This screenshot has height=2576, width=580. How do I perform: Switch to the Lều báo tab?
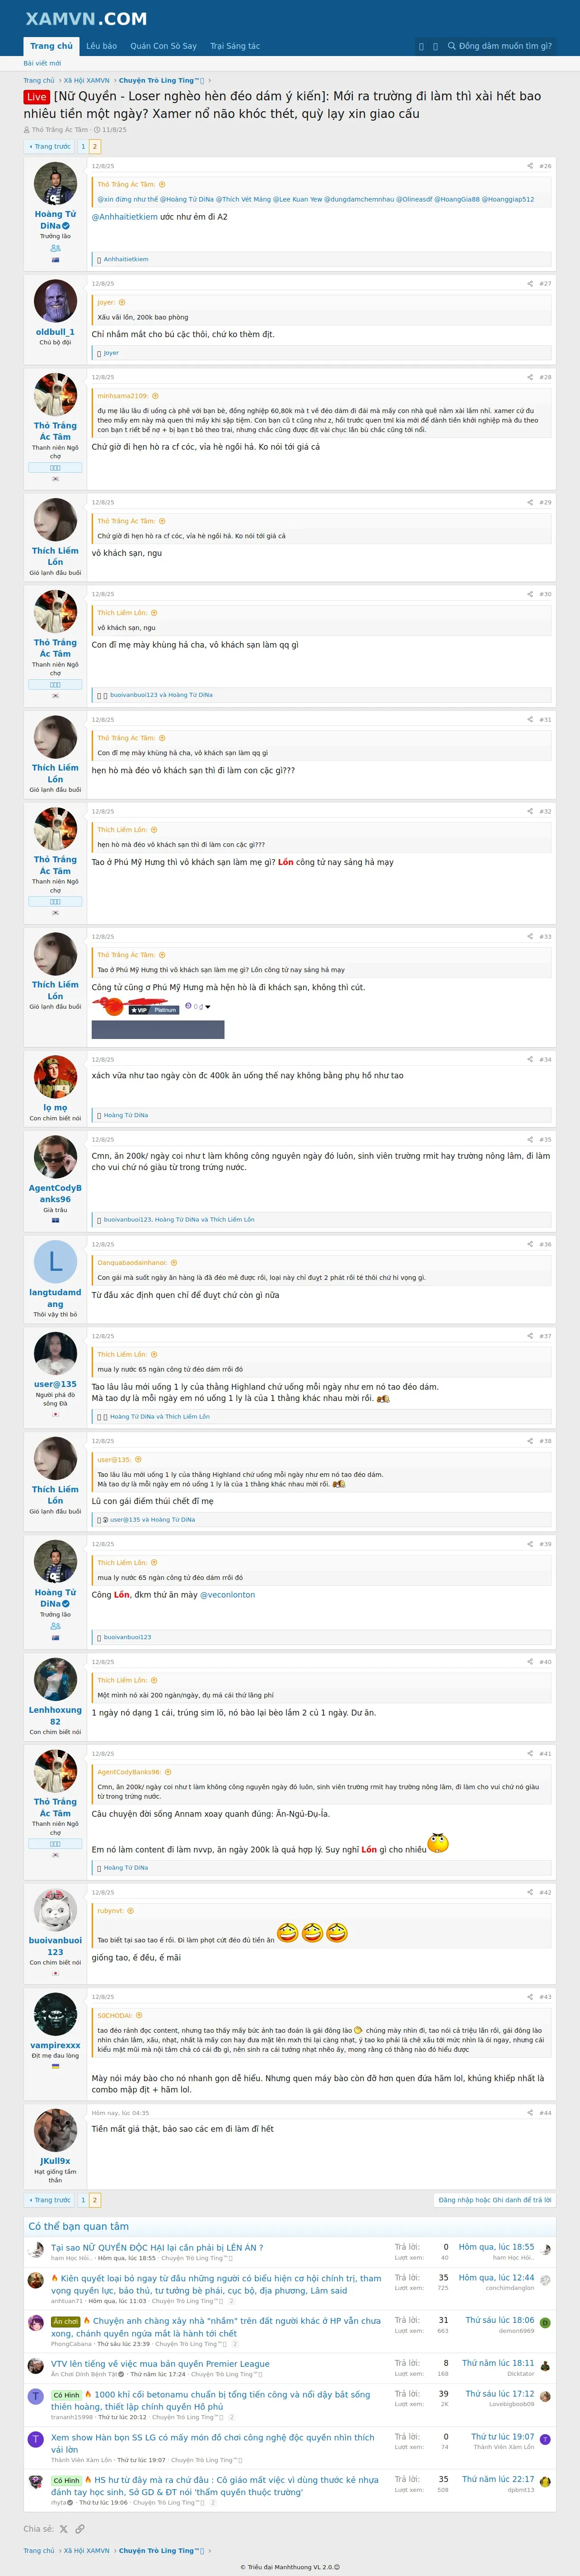[101, 46]
